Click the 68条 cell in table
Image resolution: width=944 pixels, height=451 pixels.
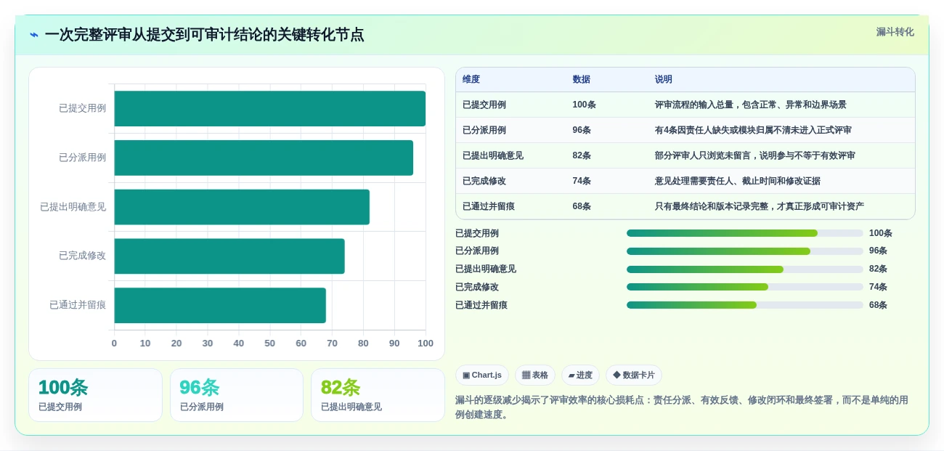[x=582, y=206]
